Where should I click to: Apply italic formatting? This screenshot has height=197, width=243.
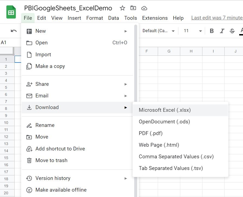(222, 31)
